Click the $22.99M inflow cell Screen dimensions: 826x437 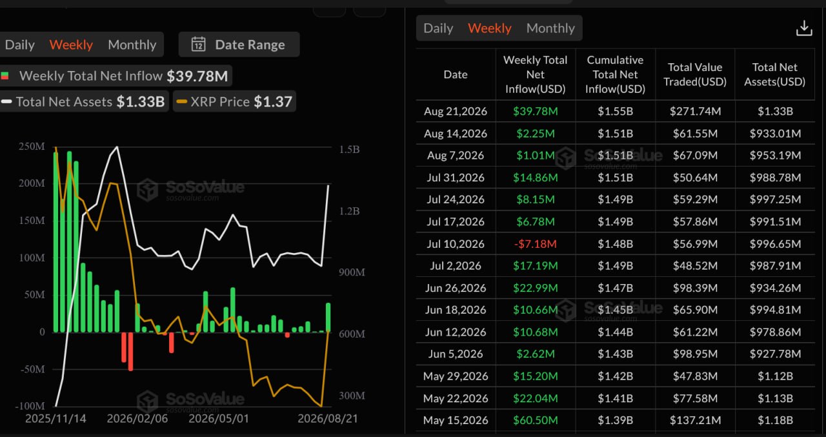coord(536,288)
